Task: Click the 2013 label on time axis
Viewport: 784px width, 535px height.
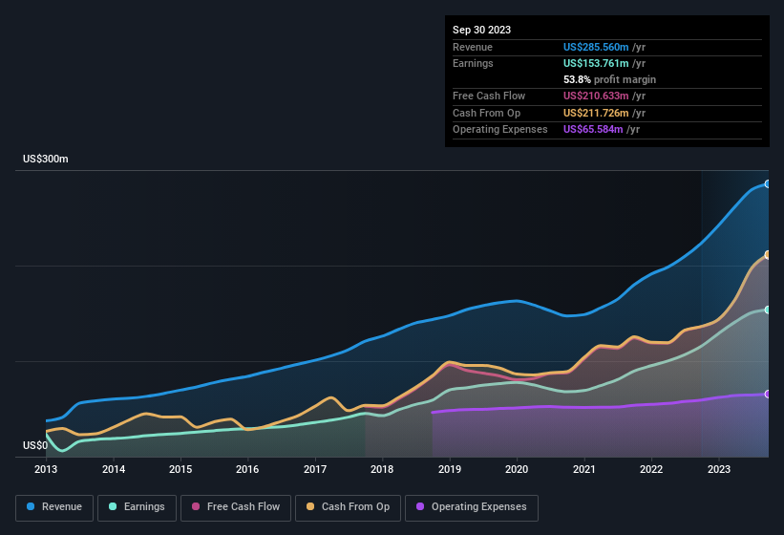Action: (x=46, y=469)
